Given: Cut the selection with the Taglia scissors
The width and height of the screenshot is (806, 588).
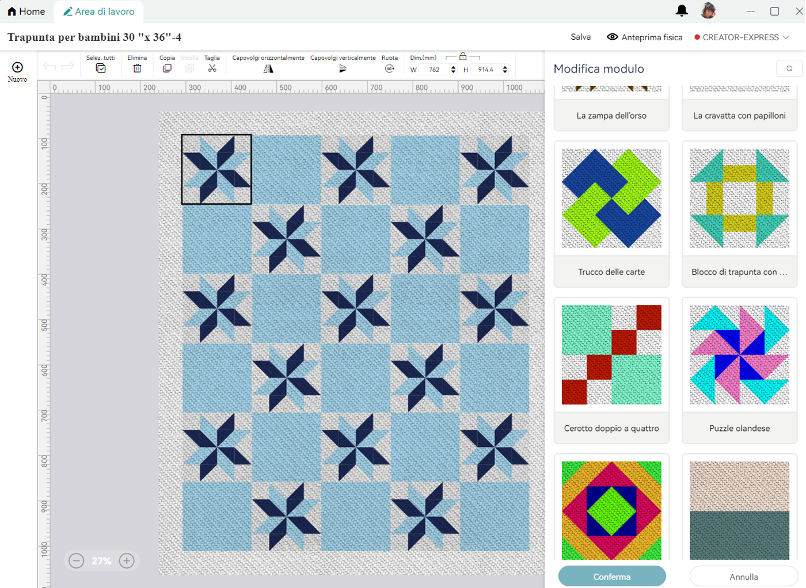Looking at the screenshot, I should click(x=212, y=68).
